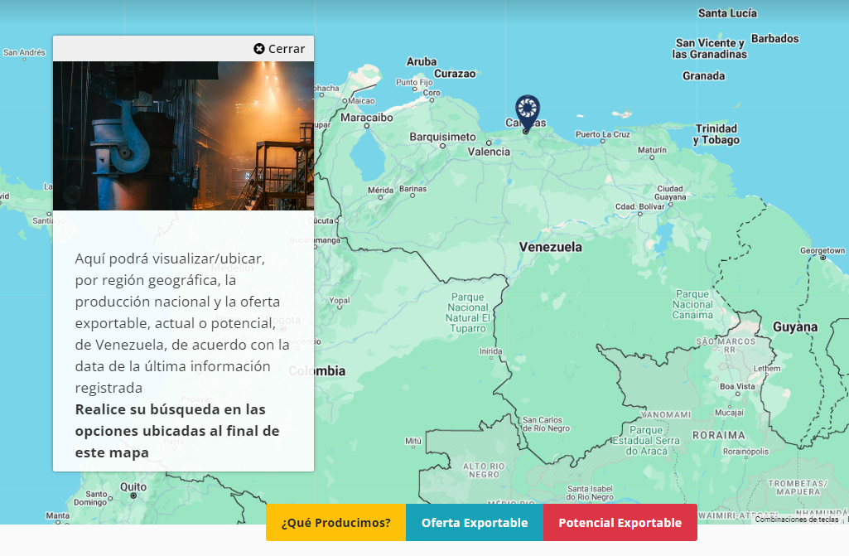Click the Mitú town label
The width and height of the screenshot is (849, 556).
(x=413, y=441)
